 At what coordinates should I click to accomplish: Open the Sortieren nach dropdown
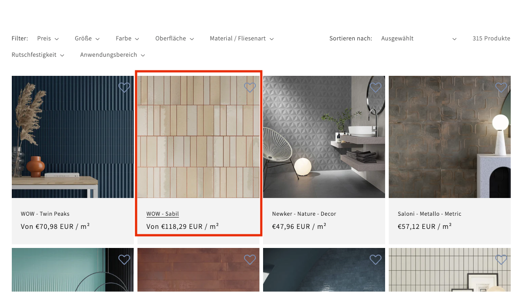click(x=418, y=39)
